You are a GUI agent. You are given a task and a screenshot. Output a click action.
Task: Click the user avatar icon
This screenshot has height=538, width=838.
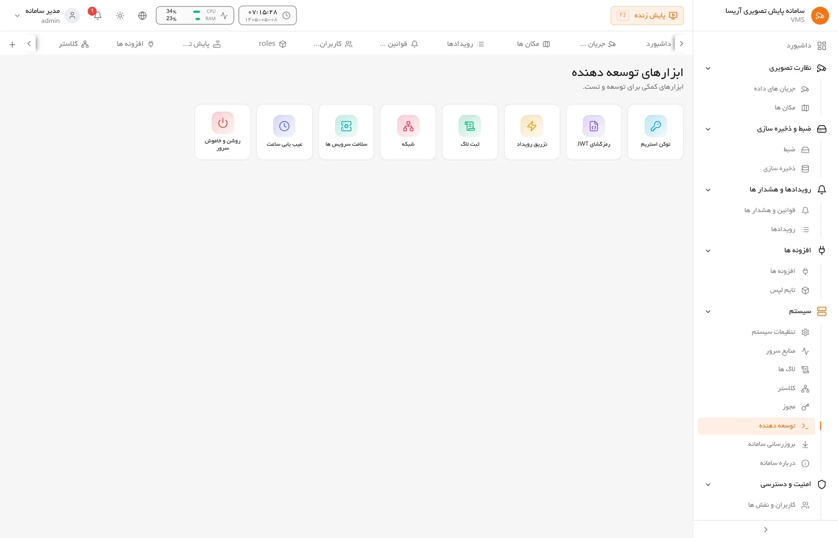pyautogui.click(x=72, y=15)
